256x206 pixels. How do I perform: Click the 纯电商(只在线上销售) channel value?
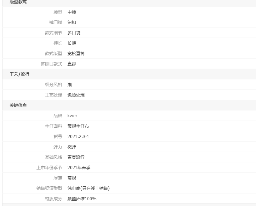click(x=88, y=188)
